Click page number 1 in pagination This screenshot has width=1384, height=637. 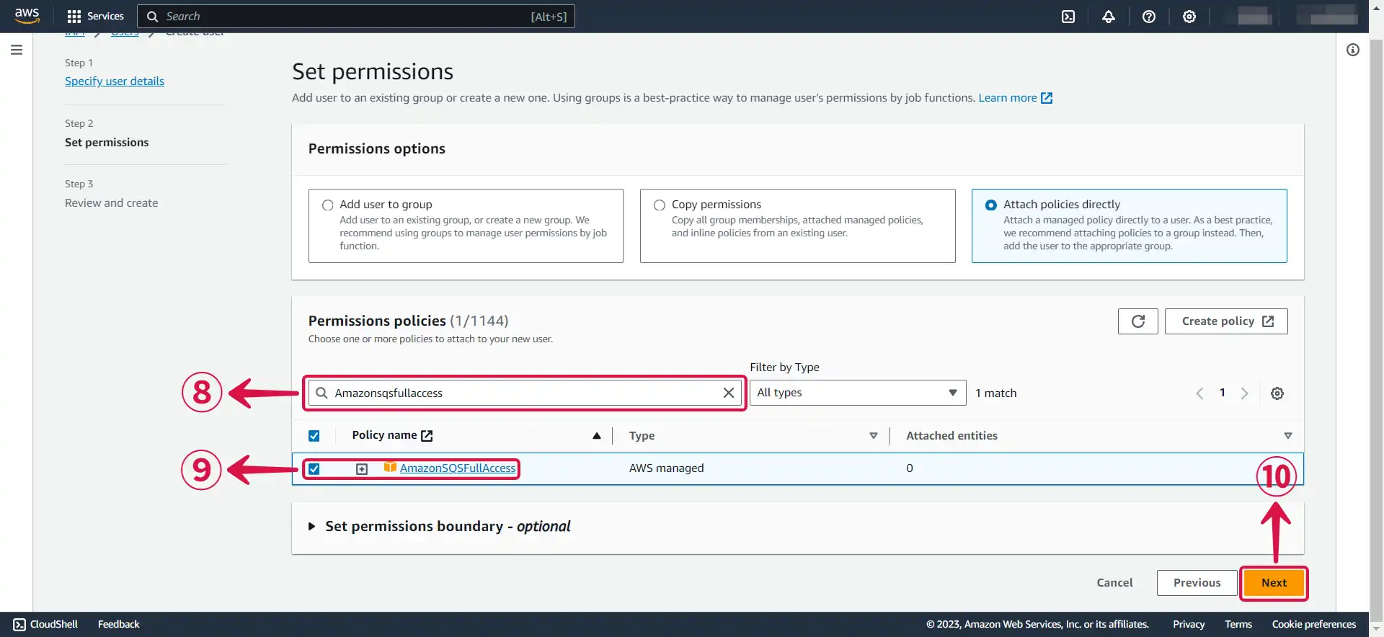tap(1222, 393)
